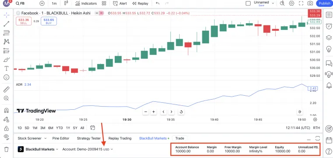Create an Alert

coord(120,4)
